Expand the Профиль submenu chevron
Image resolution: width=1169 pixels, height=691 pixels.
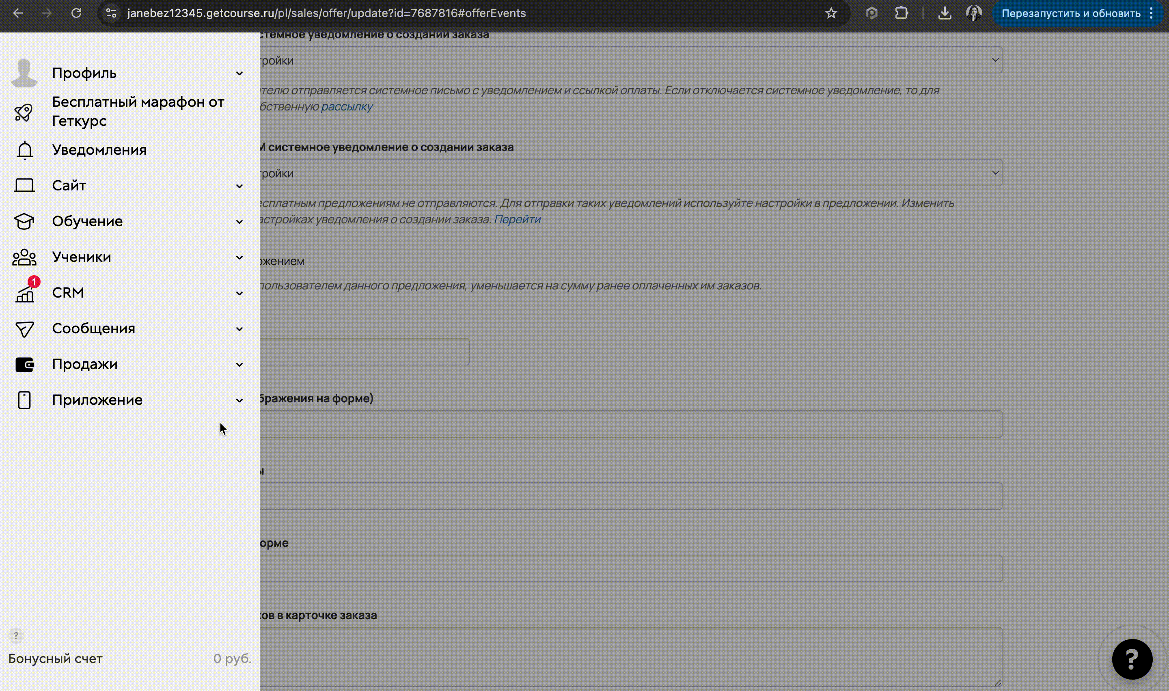[x=239, y=73]
